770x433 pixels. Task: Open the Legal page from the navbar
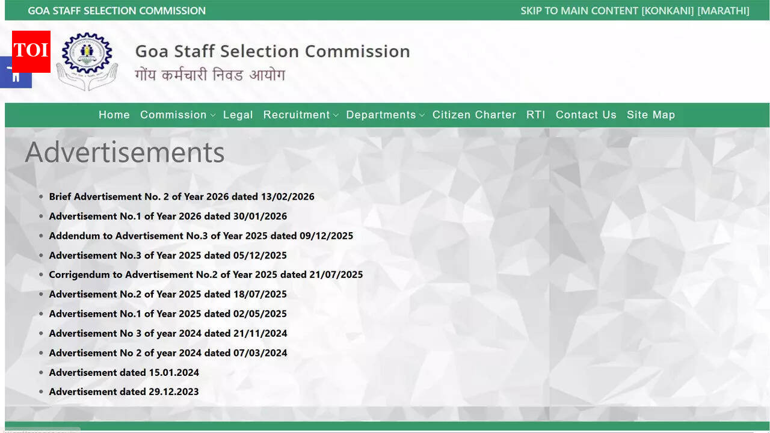238,115
